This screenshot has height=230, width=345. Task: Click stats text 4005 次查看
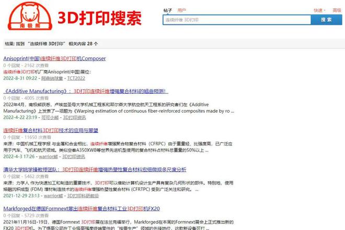pyautogui.click(x=36, y=98)
